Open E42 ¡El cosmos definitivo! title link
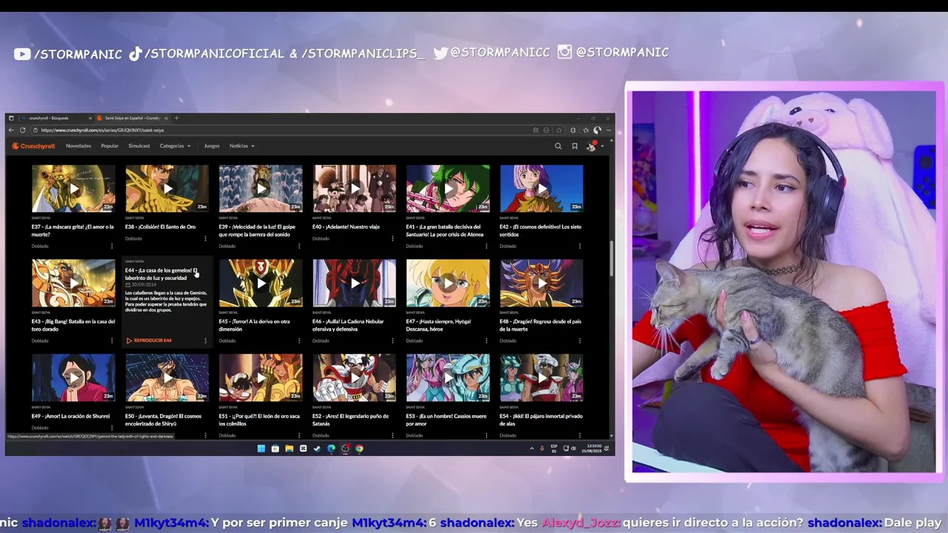Screen dimensions: 948x533 pos(541,230)
